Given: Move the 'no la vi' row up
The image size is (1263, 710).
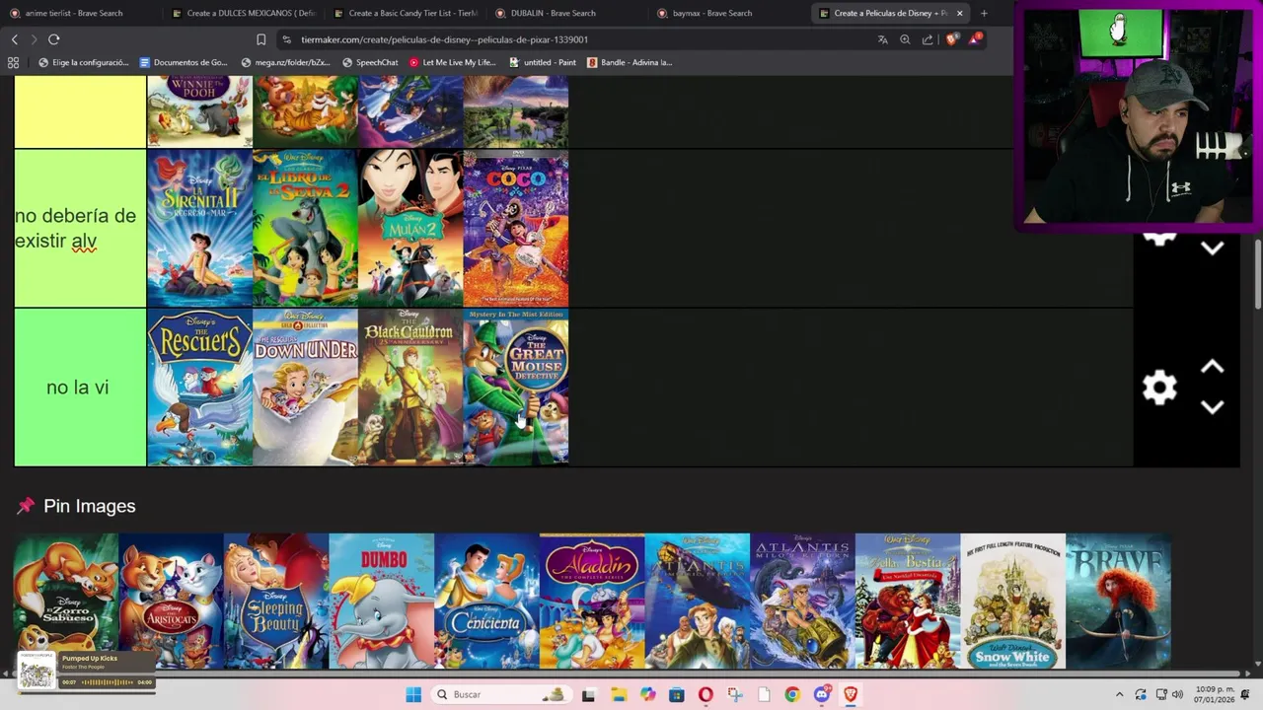Looking at the screenshot, I should (x=1213, y=367).
